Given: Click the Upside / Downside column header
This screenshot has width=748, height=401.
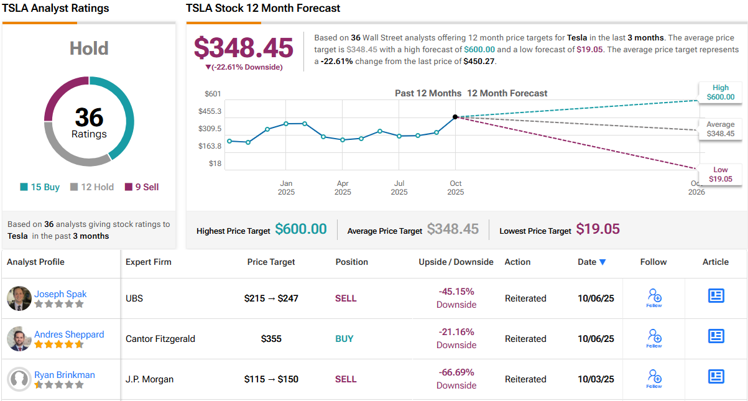Looking at the screenshot, I should click(x=456, y=262).
